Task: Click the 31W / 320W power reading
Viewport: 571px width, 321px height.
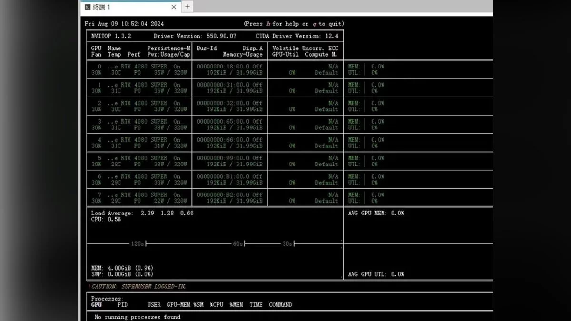Action: pyautogui.click(x=170, y=146)
